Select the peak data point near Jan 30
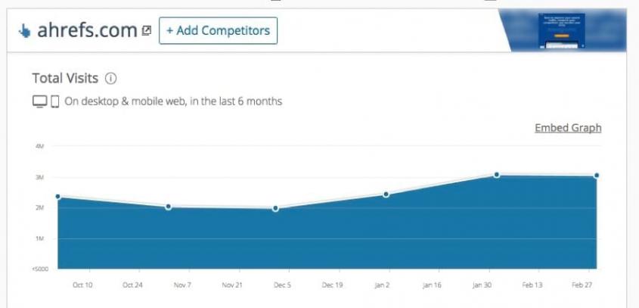The height and width of the screenshot is (308, 639). coord(497,175)
